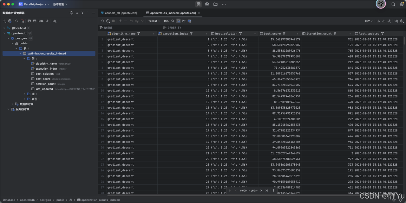Image resolution: width=406 pixels, height=203 pixels.
Task: Refresh the database explorer tree
Action: click(x=16, y=21)
